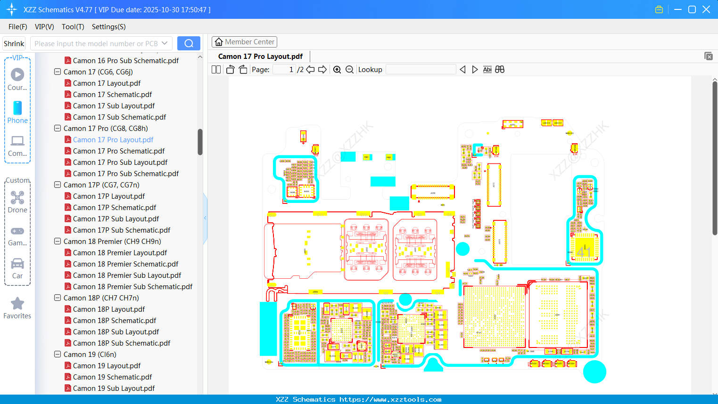Rotate page counterclockwise
The image size is (718, 404).
(230, 70)
